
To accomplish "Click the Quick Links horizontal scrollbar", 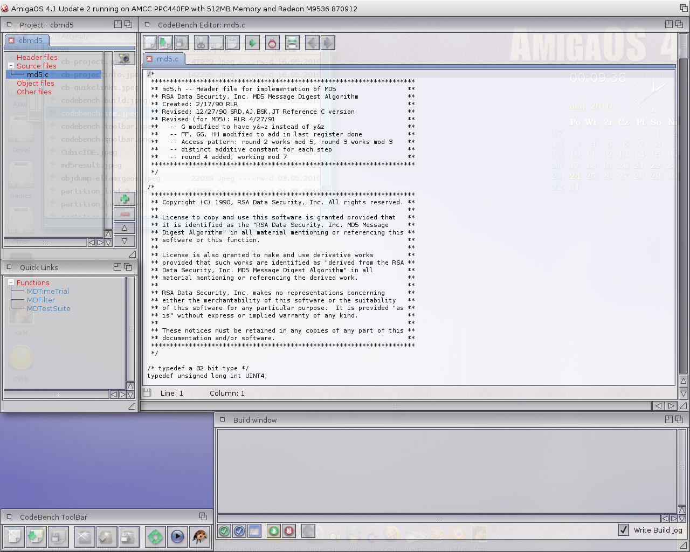I will tap(56, 395).
